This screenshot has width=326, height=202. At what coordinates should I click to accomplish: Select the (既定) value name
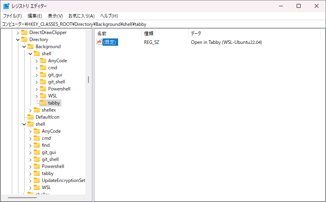coord(110,42)
